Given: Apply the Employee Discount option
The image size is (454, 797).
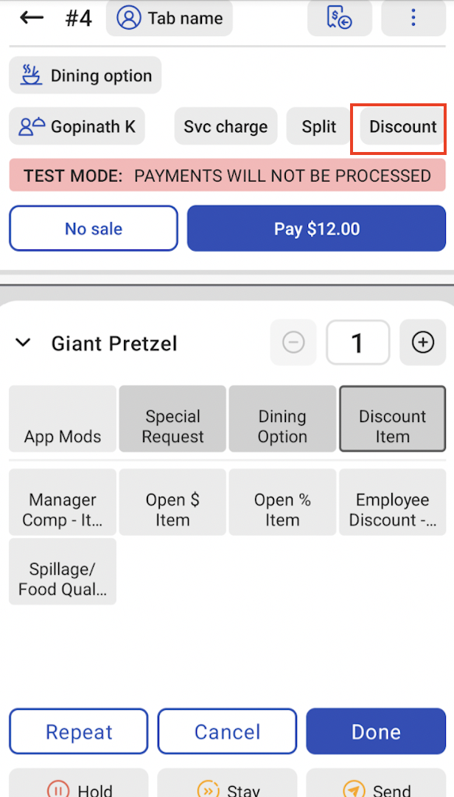Looking at the screenshot, I should pyautogui.click(x=392, y=510).
